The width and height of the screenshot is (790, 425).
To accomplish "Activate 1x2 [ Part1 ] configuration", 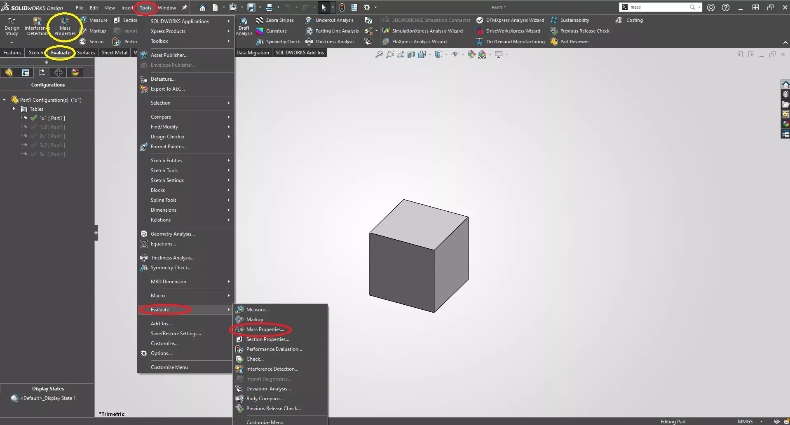I will point(52,127).
